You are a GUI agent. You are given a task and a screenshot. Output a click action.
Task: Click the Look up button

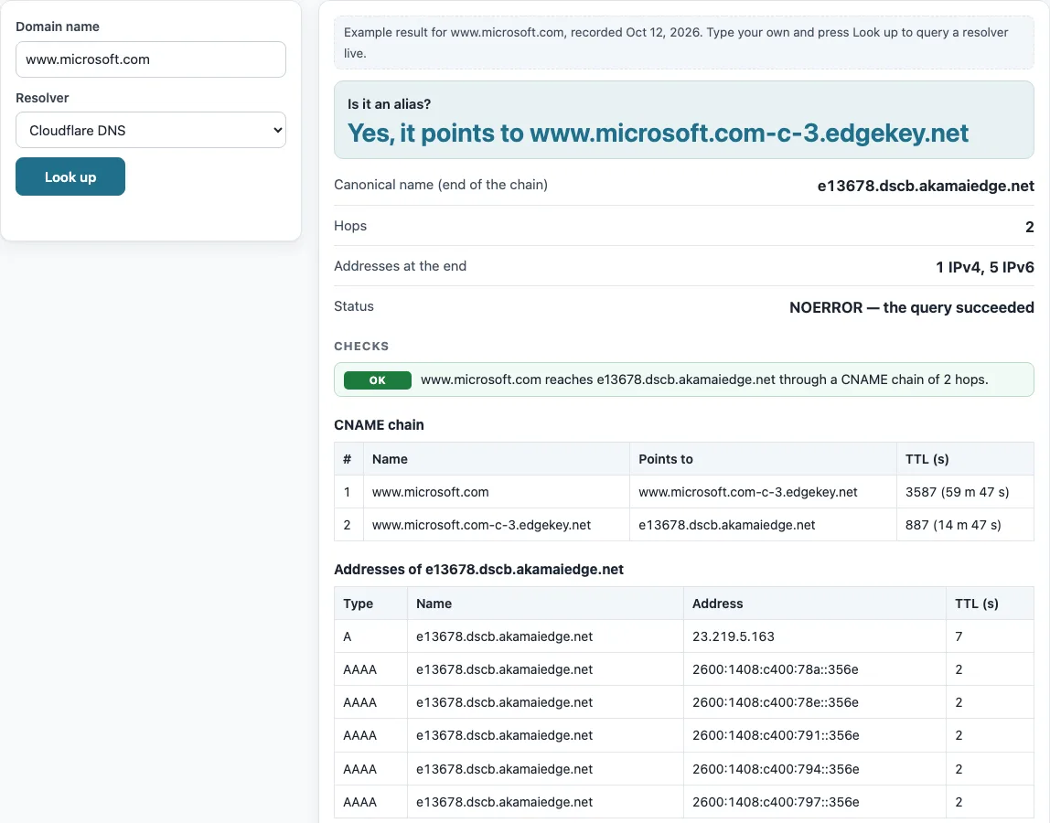point(70,176)
